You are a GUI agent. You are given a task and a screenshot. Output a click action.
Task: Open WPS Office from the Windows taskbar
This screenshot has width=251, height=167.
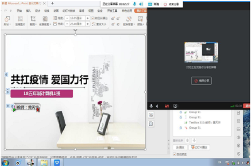click(57, 162)
